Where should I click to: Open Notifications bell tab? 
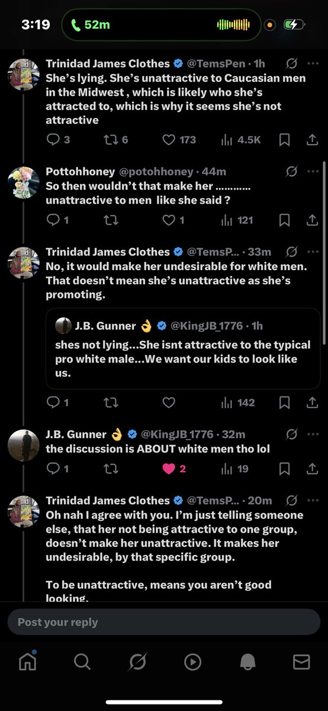point(247,662)
